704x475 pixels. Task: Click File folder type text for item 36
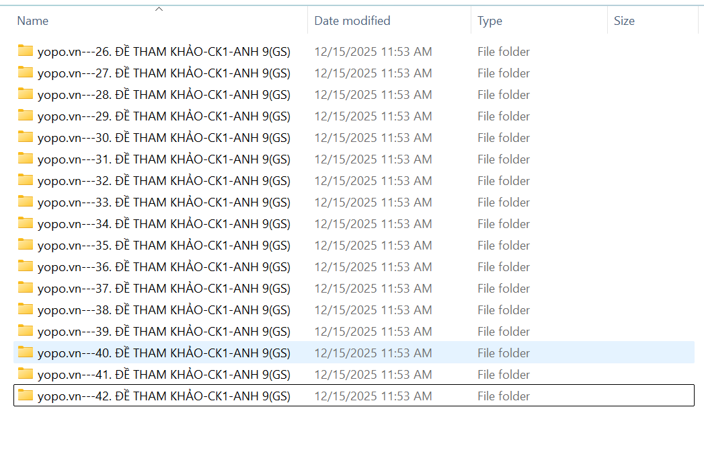504,267
